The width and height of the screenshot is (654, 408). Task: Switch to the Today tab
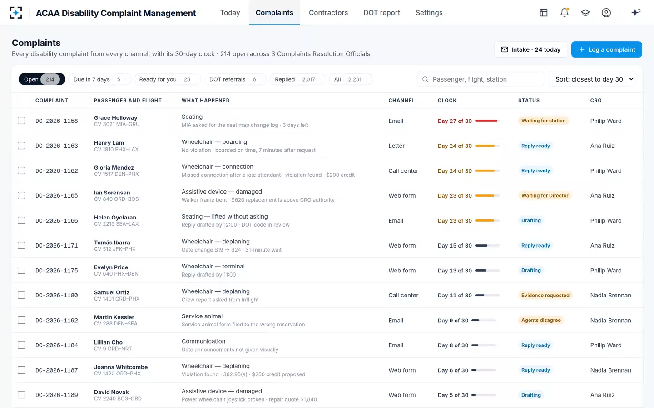coord(230,13)
